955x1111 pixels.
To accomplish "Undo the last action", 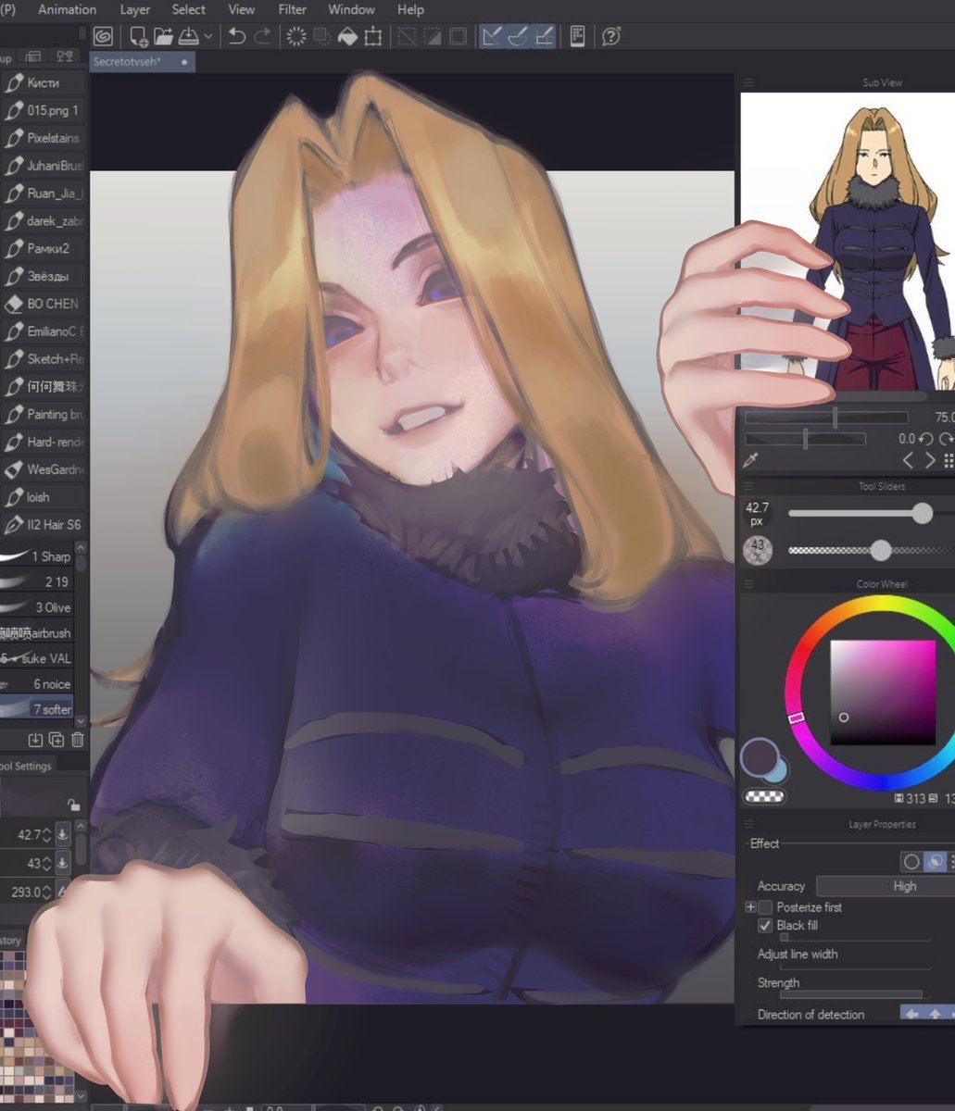I will (x=237, y=37).
